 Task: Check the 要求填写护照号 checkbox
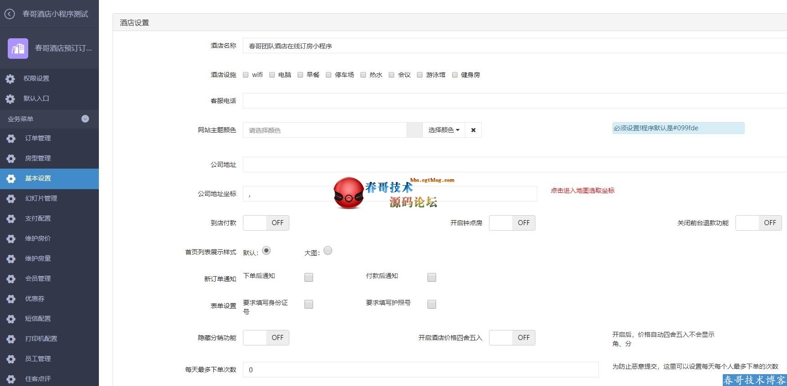[x=432, y=304]
